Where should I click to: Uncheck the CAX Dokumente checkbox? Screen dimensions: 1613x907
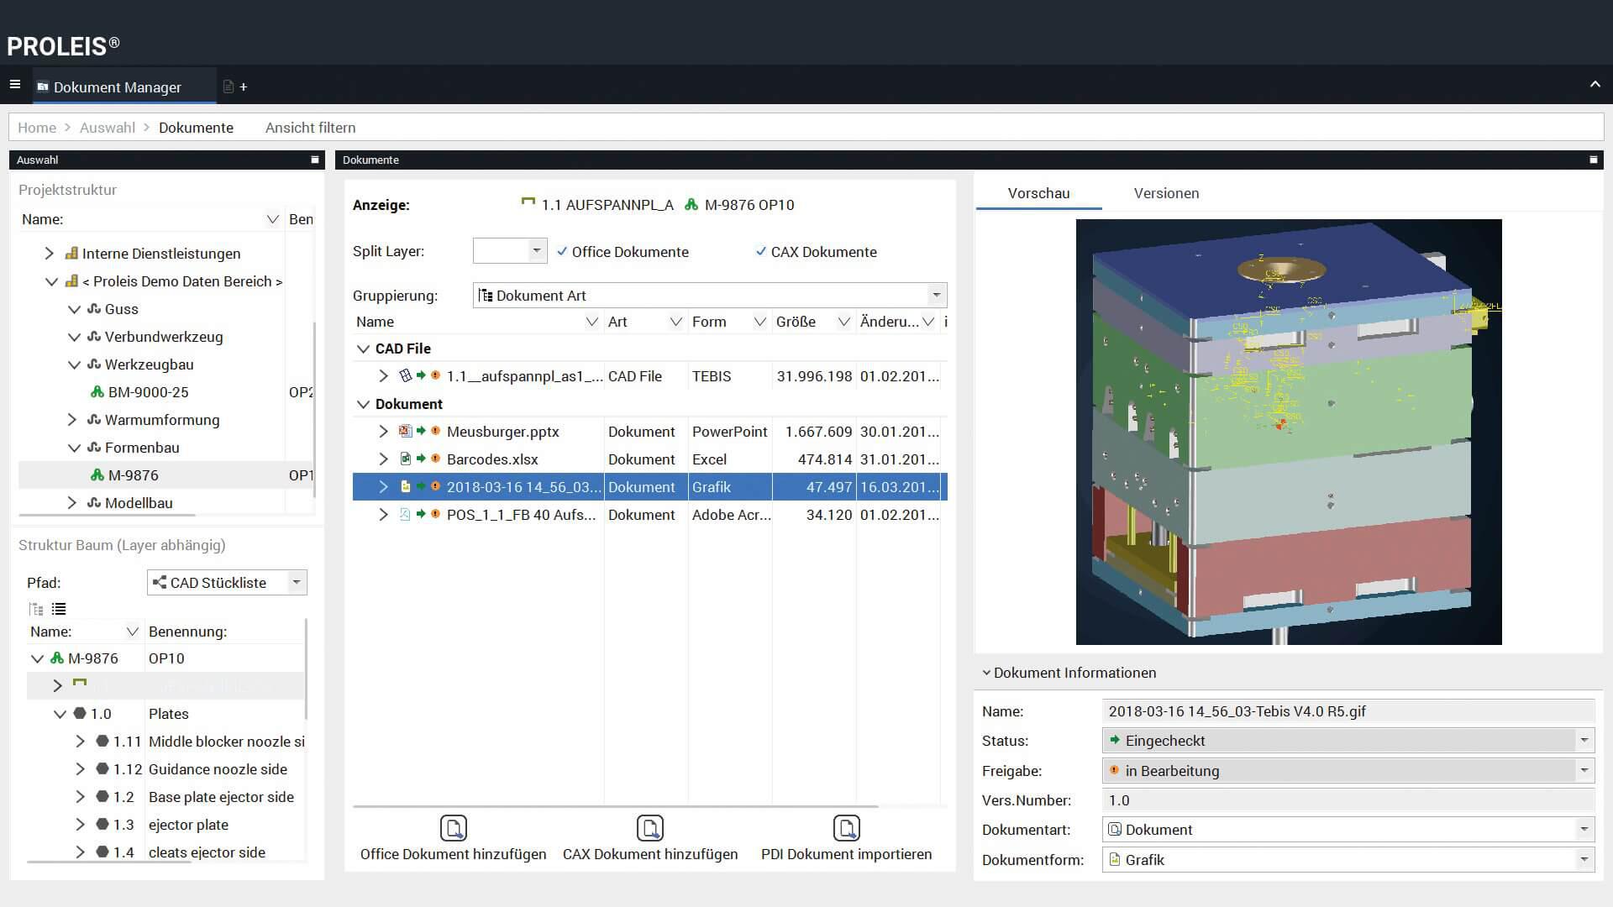click(761, 251)
